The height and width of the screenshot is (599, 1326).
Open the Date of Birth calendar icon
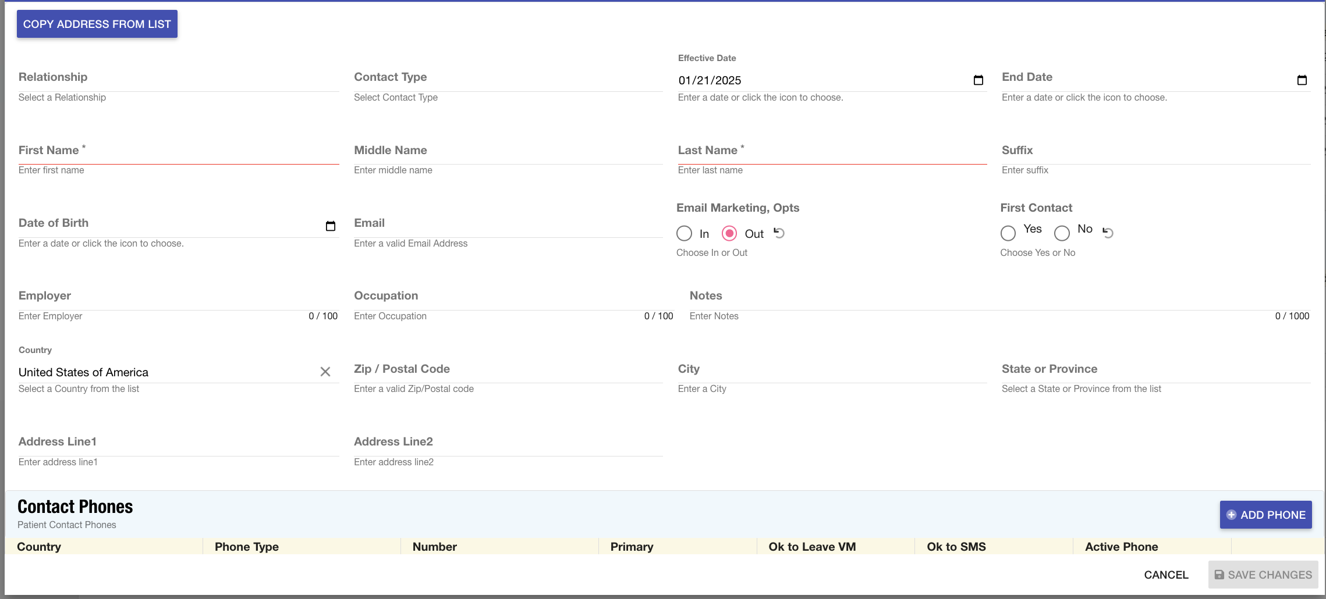point(330,226)
